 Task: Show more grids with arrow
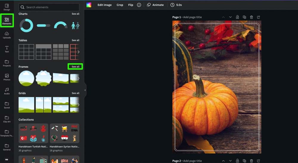(x=78, y=105)
